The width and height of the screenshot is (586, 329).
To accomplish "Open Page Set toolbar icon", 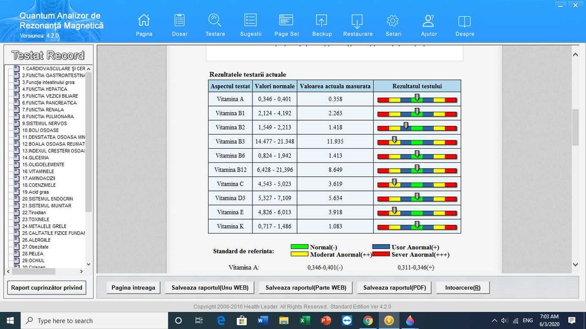I will click(x=287, y=20).
